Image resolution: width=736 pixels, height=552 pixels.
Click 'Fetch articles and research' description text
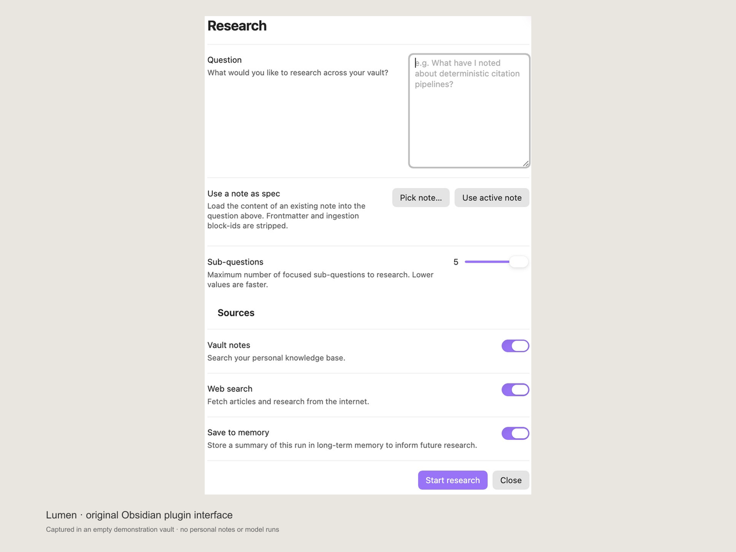[288, 401]
